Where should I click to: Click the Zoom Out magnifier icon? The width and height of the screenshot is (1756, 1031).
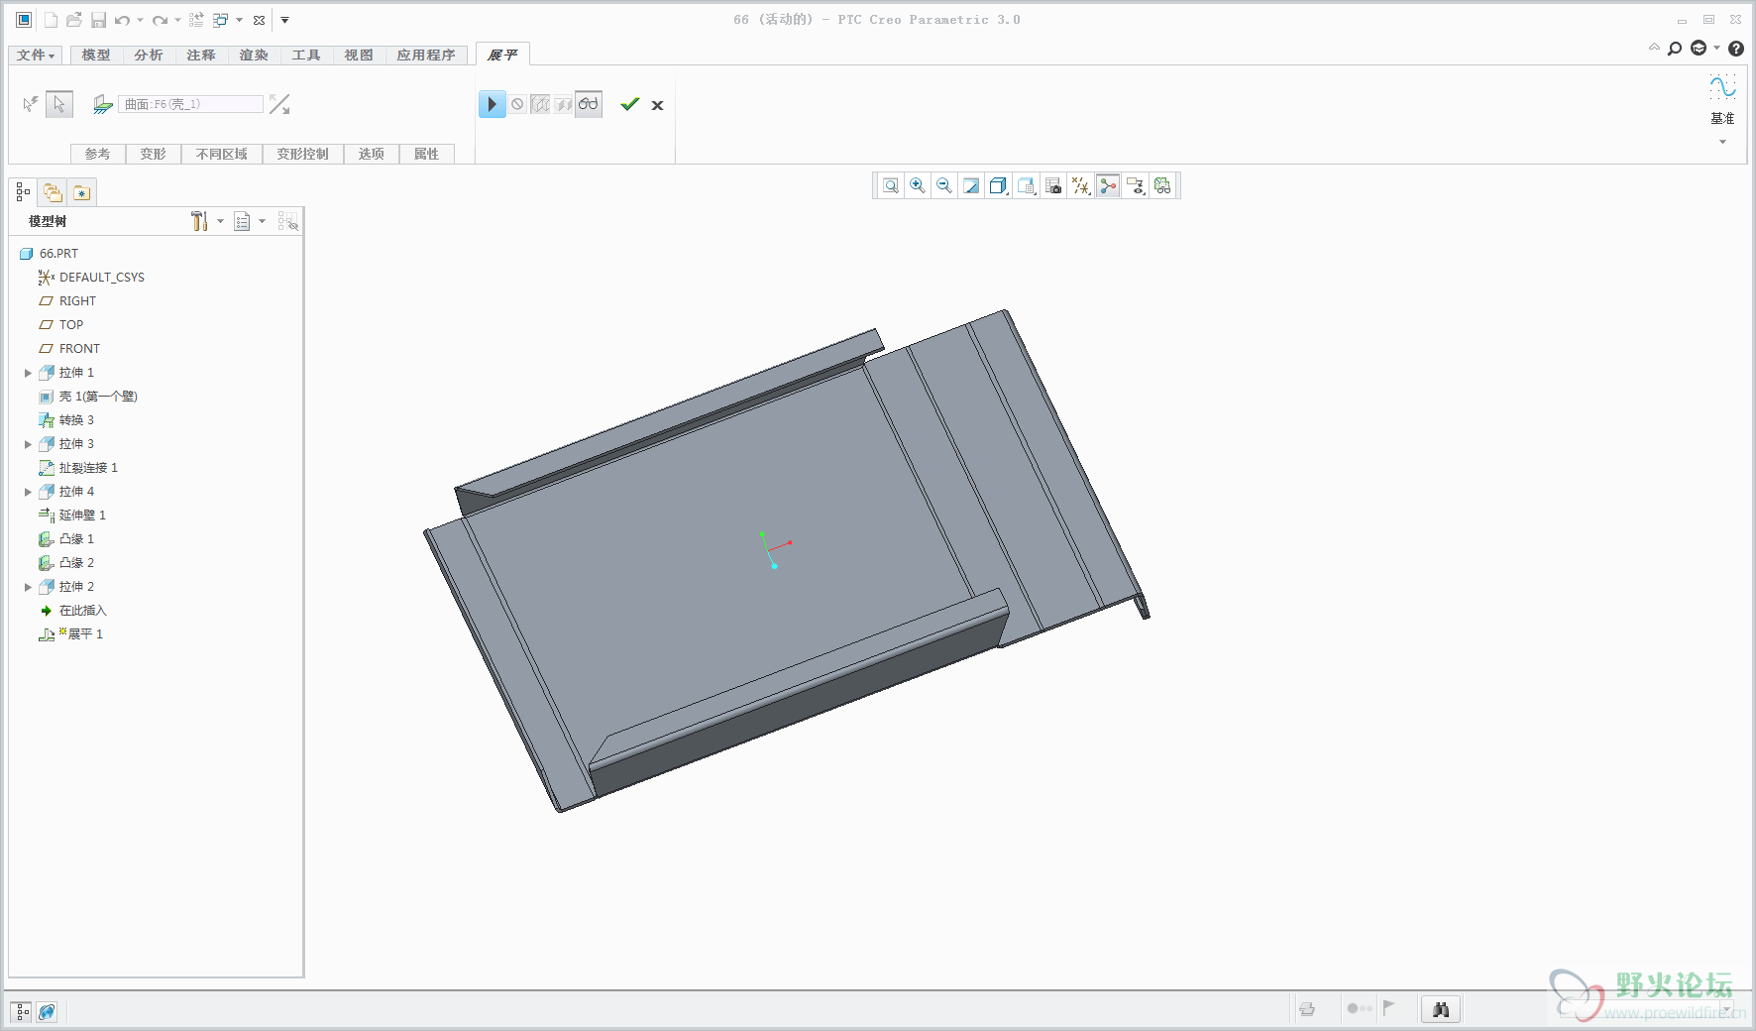click(944, 186)
